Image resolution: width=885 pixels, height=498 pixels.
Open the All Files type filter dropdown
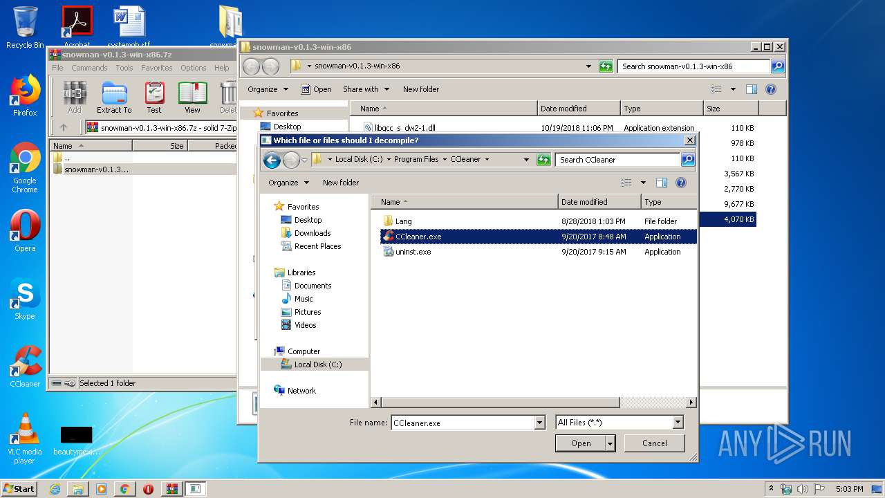pos(678,423)
